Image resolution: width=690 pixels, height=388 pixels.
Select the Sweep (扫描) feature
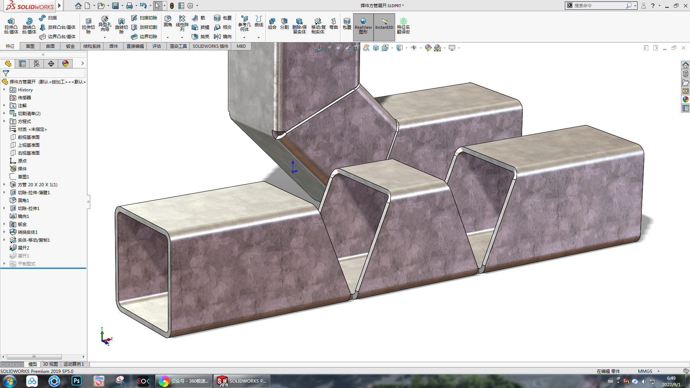48,18
